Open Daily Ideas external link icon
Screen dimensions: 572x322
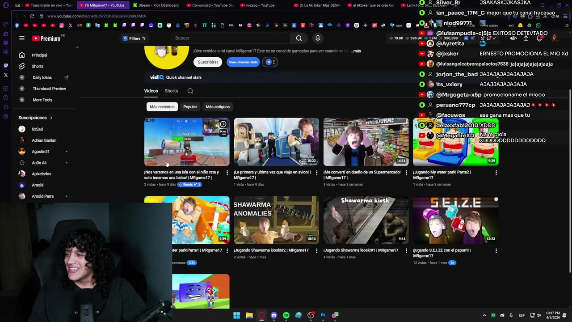click(67, 77)
